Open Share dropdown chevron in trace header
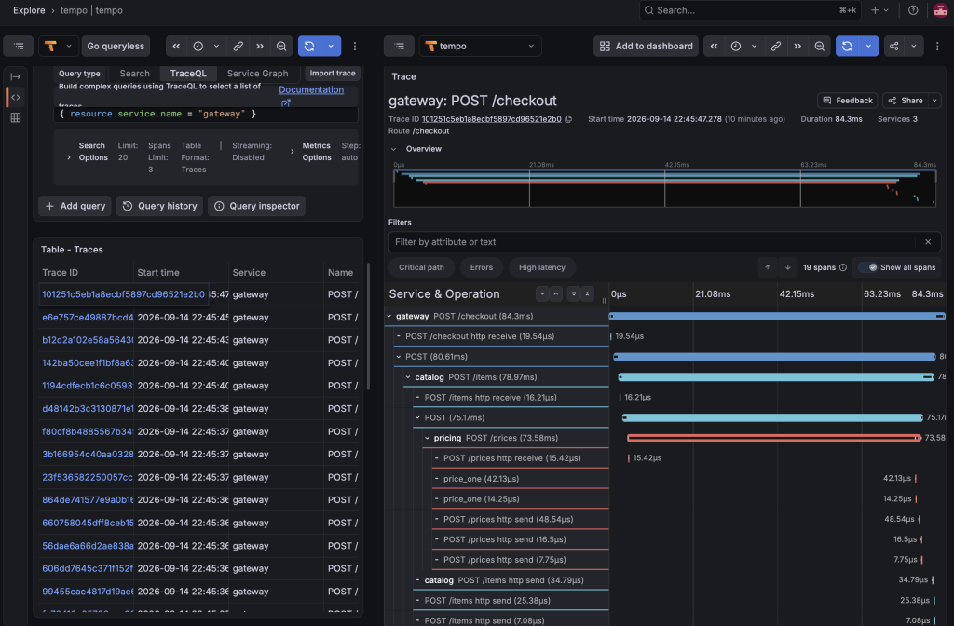Screen dimensions: 954x626 point(934,101)
